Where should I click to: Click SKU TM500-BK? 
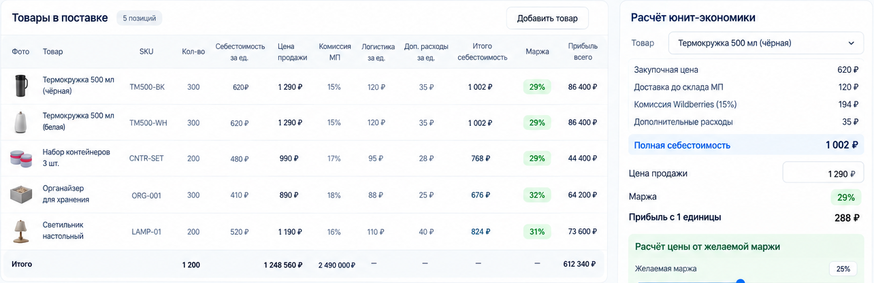pyautogui.click(x=147, y=87)
